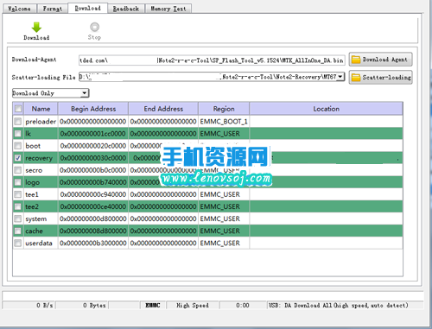Image resolution: width=432 pixels, height=329 pixels.
Task: Click begin address 0x0000000001cc0000 for lk
Action: 93,134
